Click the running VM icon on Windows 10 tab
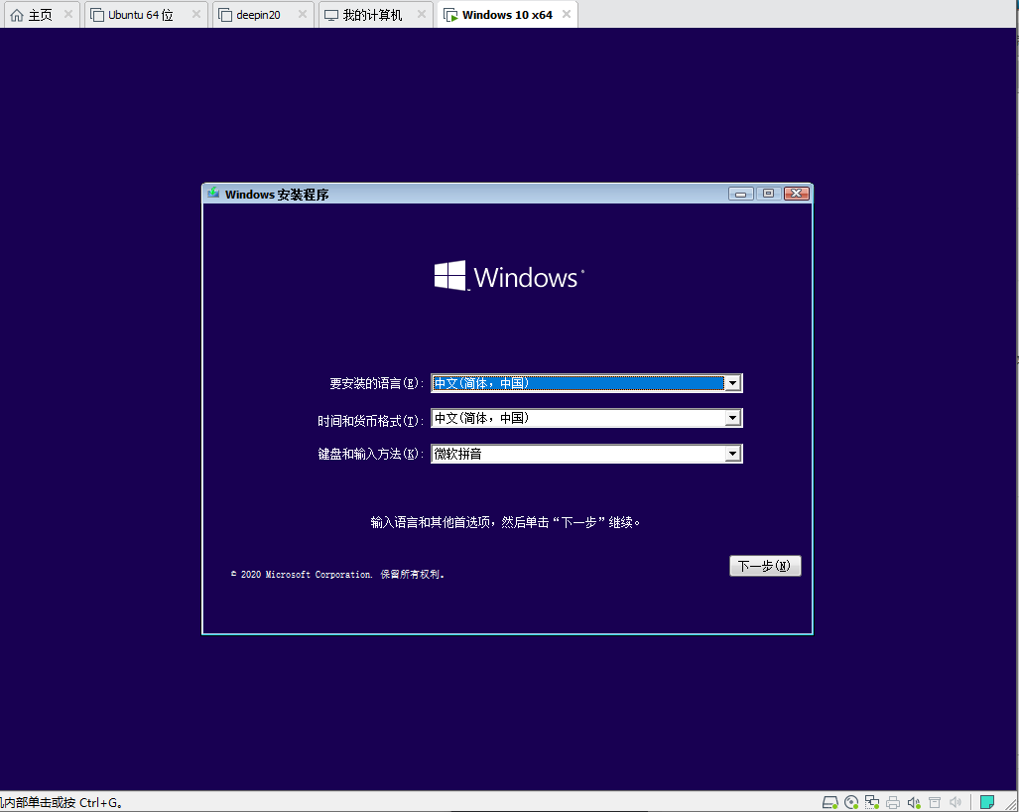Screen dimensions: 1019x812 450,15
